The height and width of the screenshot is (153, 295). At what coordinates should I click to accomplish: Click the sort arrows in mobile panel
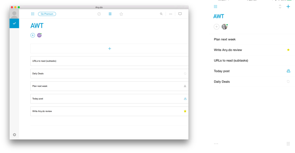click(x=280, y=7)
